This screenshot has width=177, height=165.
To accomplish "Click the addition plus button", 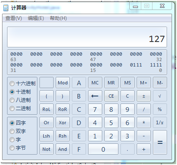I will point(144,149).
